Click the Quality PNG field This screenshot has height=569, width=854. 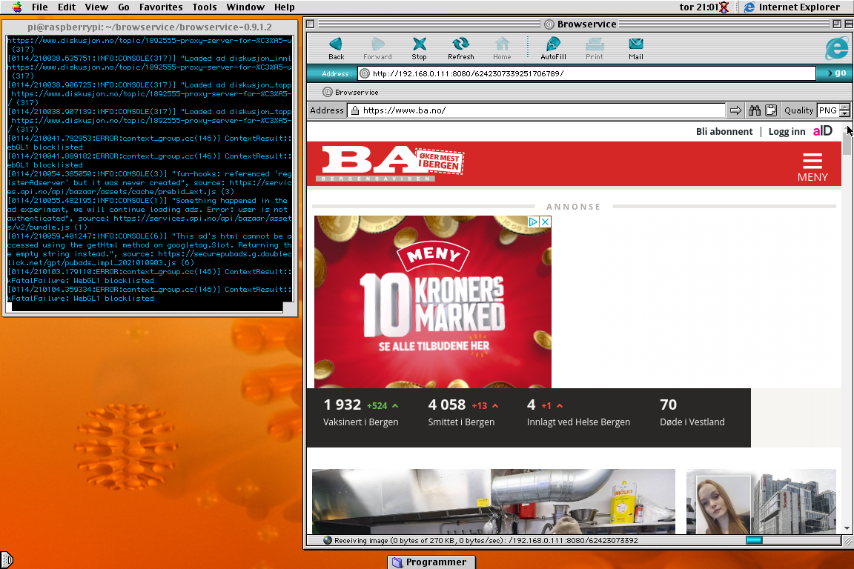pos(828,110)
